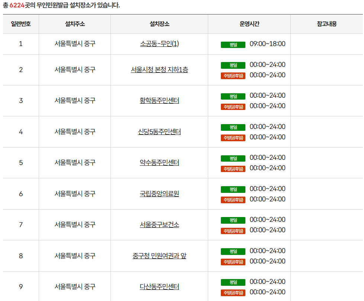364x301 pixels.
Task: Open the 국립중앙의료원 link
Action: [x=159, y=194]
